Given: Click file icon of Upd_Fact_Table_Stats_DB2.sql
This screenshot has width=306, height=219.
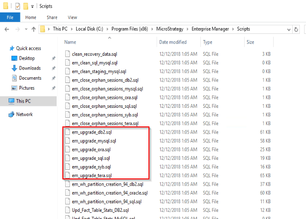Looking at the screenshot, I should [68, 210].
